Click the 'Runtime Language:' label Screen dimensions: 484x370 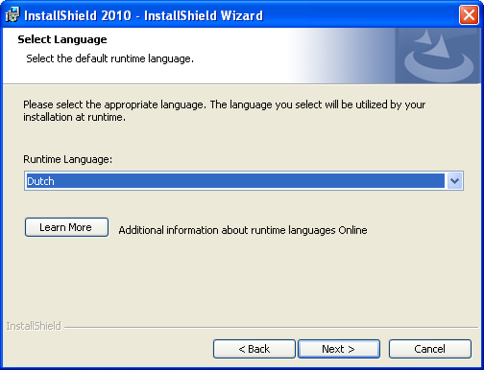tap(67, 159)
